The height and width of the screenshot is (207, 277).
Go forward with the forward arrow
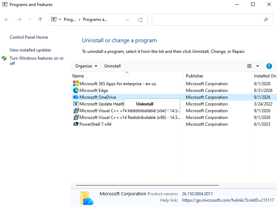click(x=19, y=20)
